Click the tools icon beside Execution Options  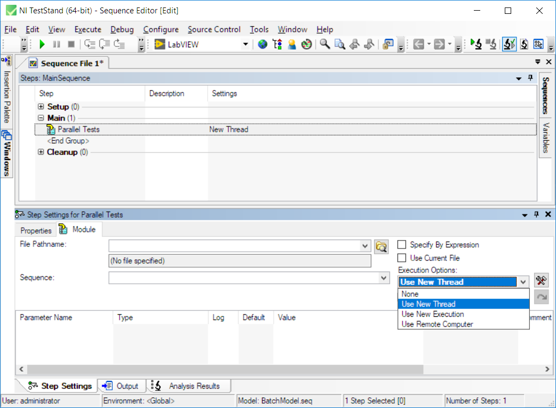pos(541,282)
